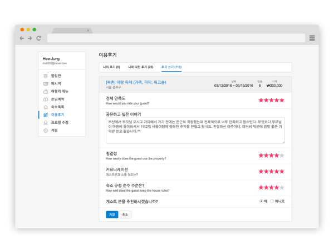Image resolution: width=334 pixels, height=250 pixels.
Task: Click inside the 공유하고 싶은 이야기 text area
Action: tap(195, 131)
